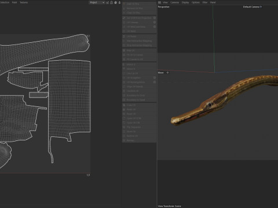Click Add UV Pins command
The width and height of the screenshot is (278, 208).
[139, 4]
